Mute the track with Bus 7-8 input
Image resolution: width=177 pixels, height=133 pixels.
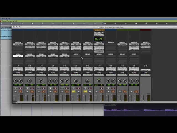[x=113, y=91]
